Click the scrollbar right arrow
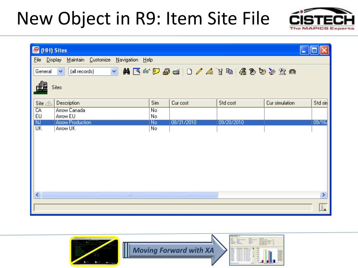358x268 pixels. click(323, 195)
